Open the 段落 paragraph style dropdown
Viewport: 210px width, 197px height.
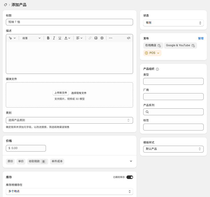31,38
